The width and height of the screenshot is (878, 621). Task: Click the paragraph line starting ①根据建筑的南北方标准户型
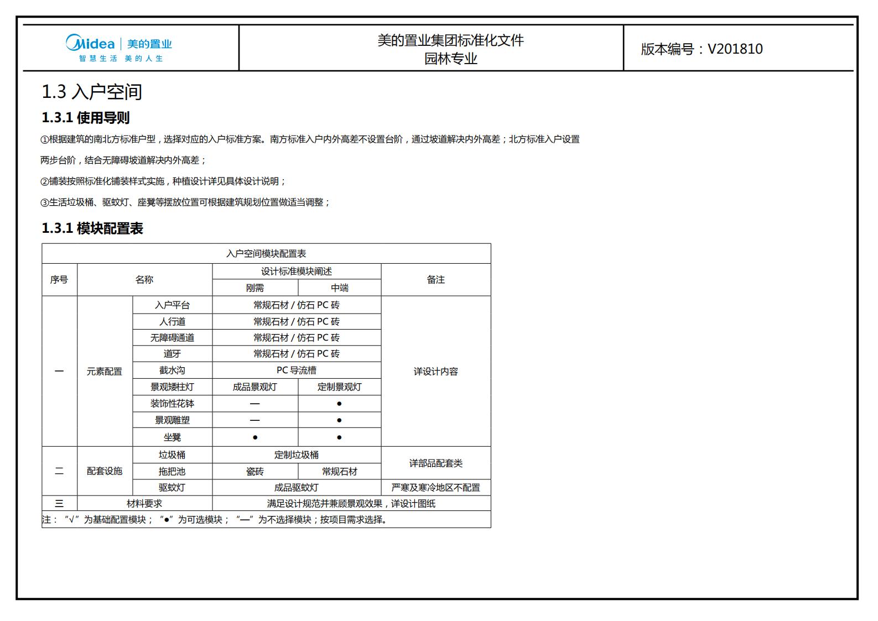pos(310,139)
